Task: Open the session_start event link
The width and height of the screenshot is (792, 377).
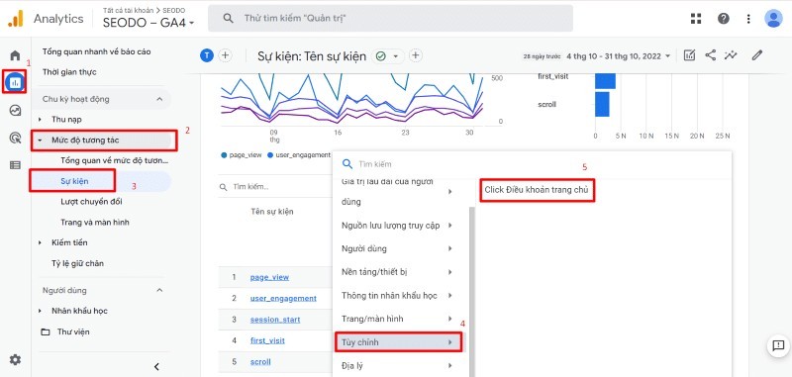Action: pos(275,320)
